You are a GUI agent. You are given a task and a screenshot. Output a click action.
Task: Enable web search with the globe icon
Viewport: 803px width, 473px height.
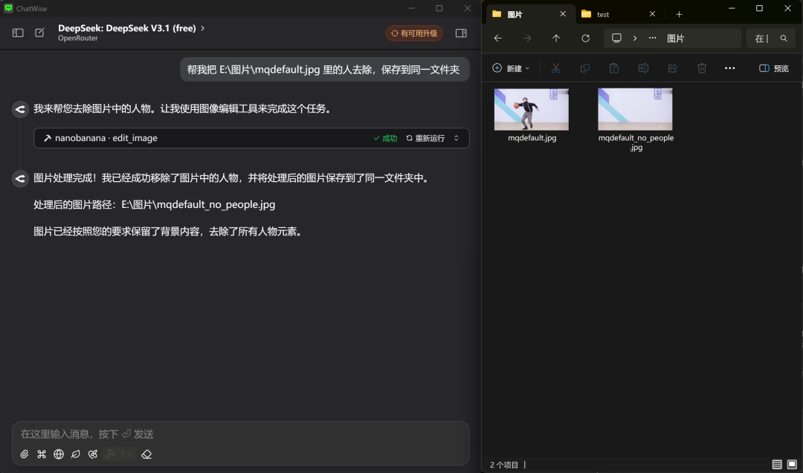point(59,454)
